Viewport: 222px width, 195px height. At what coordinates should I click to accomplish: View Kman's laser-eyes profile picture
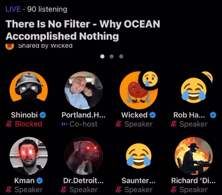[x=29, y=156]
